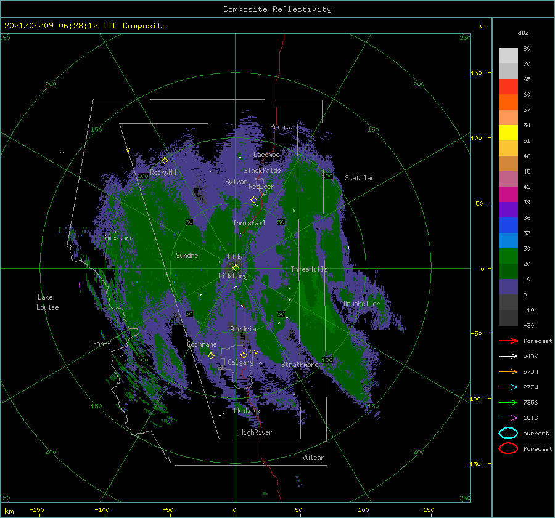Click the Vulcan town label
Screen dimensions: 555x518
(313, 458)
